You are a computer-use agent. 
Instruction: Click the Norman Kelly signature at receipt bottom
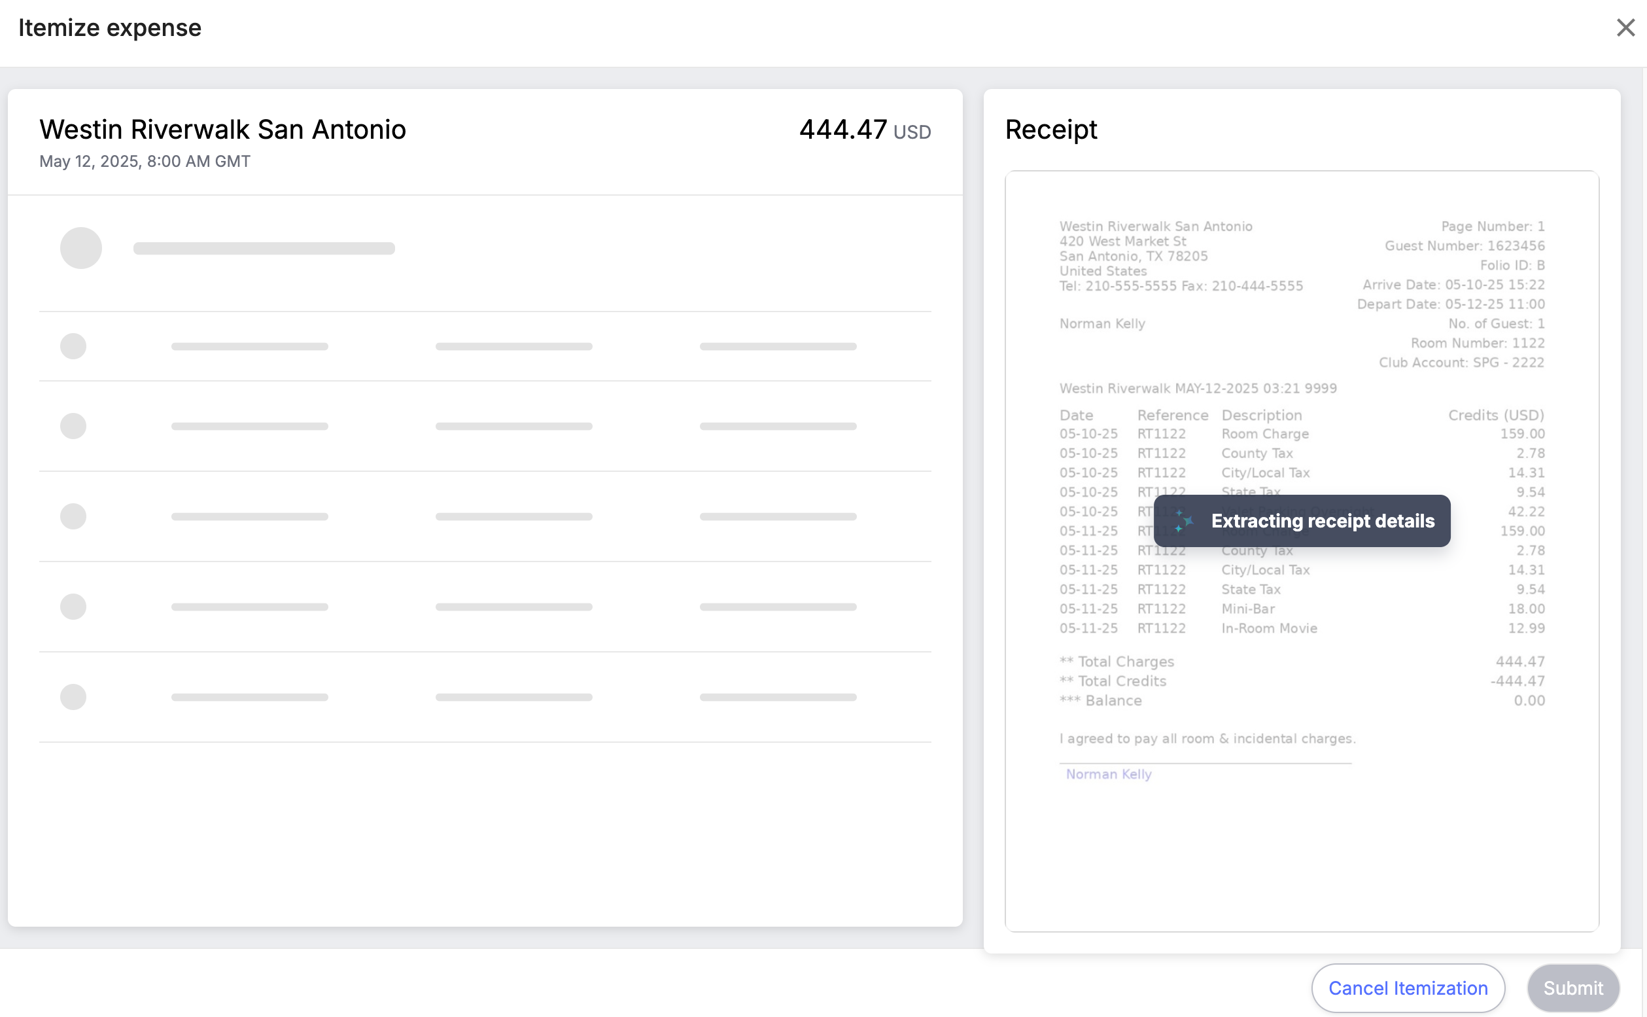1109,774
